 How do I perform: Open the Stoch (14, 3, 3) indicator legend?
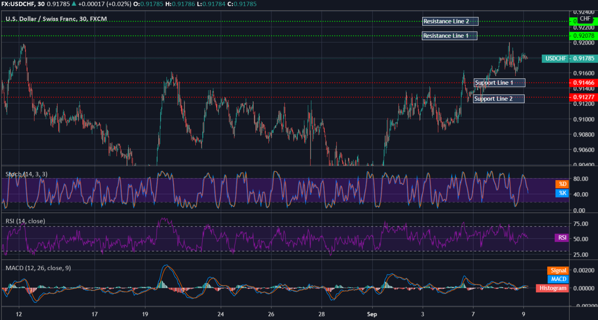click(x=26, y=174)
